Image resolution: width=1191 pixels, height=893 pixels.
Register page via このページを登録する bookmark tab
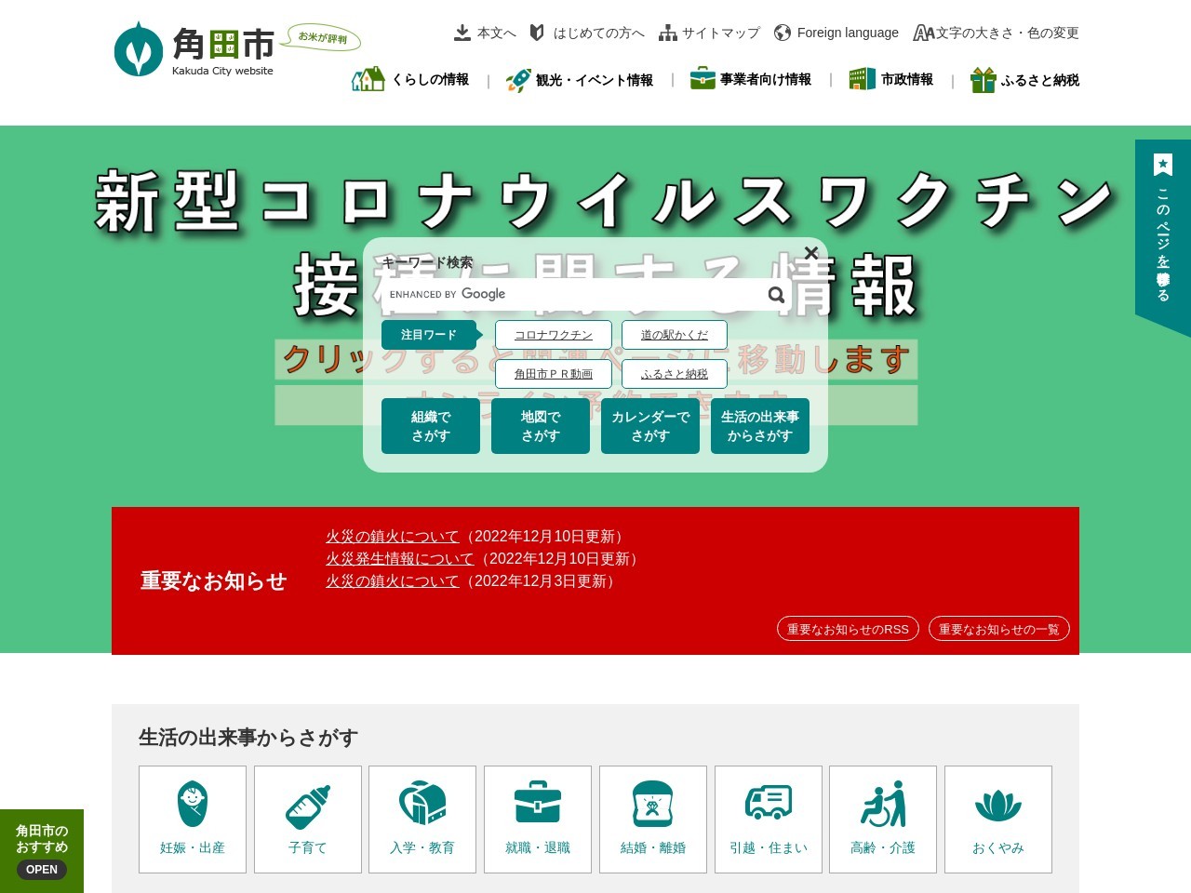pos(1162,233)
